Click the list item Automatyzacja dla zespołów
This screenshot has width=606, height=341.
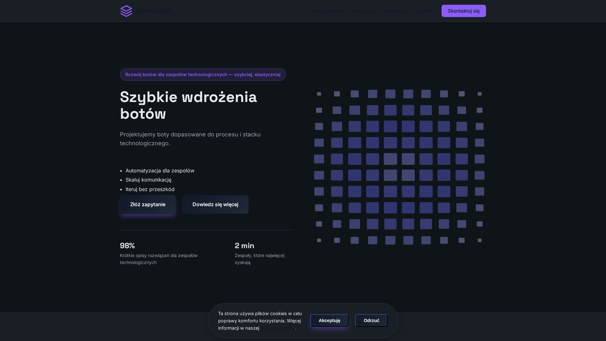point(160,170)
